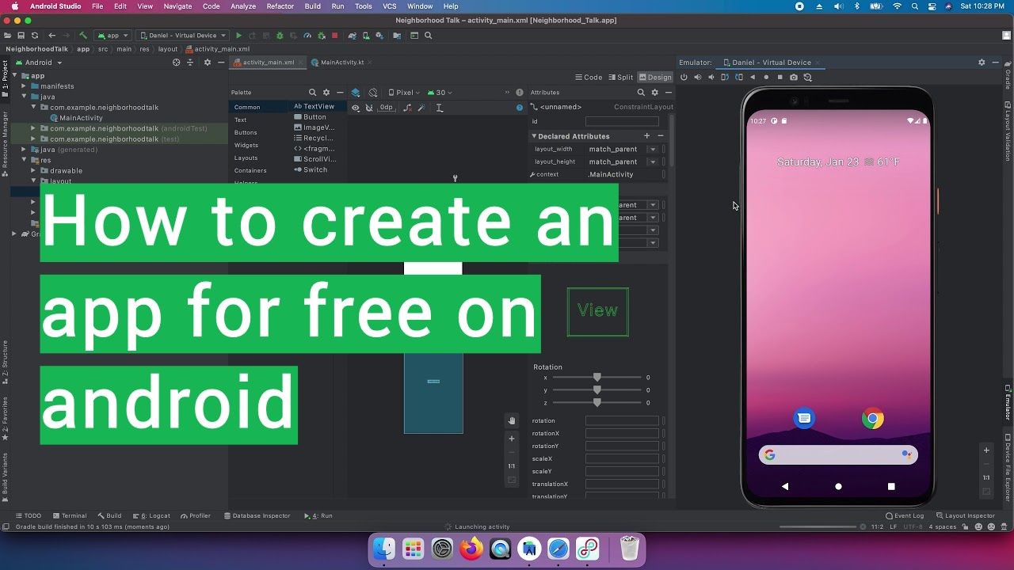Click the emulator power button icon
Image resolution: width=1014 pixels, height=570 pixels.
[684, 77]
